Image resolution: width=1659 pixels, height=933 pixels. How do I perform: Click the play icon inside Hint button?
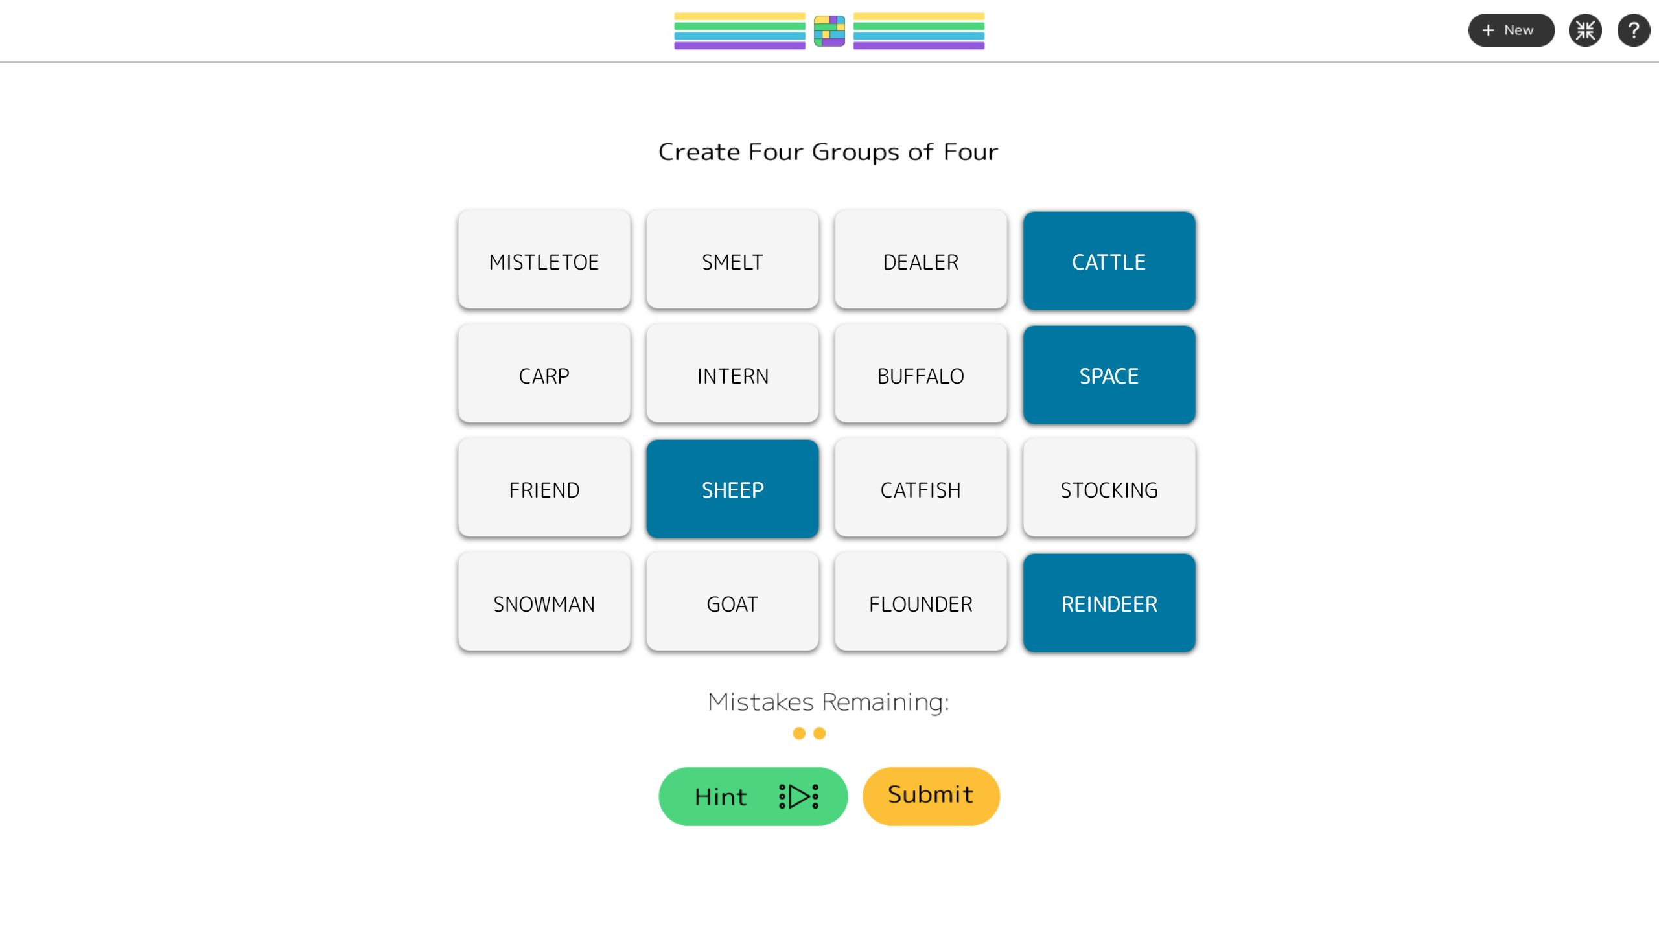(x=798, y=796)
